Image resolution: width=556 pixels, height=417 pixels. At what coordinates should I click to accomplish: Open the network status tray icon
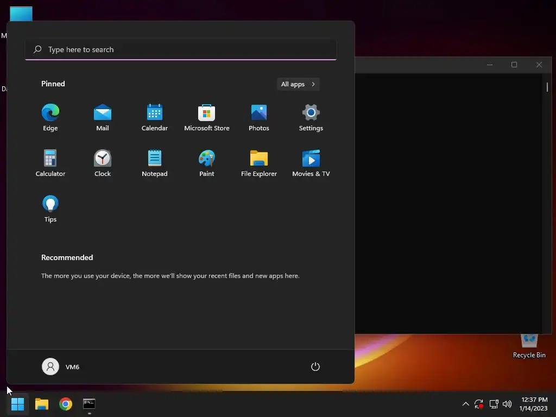(x=494, y=404)
